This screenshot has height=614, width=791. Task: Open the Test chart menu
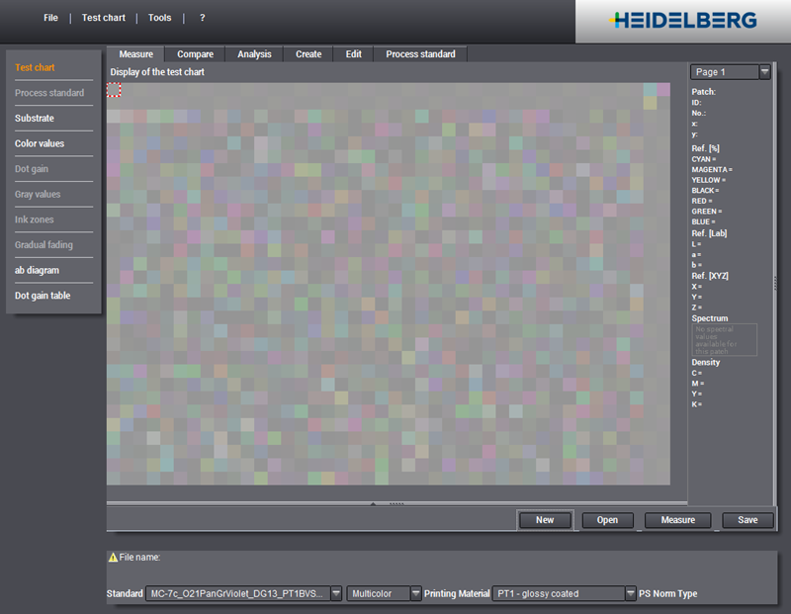[x=103, y=17]
